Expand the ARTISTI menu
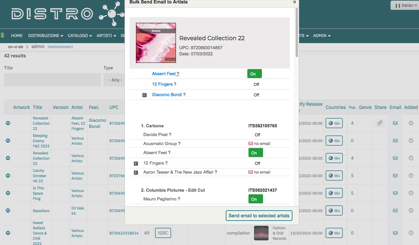The image size is (419, 245). [106, 36]
